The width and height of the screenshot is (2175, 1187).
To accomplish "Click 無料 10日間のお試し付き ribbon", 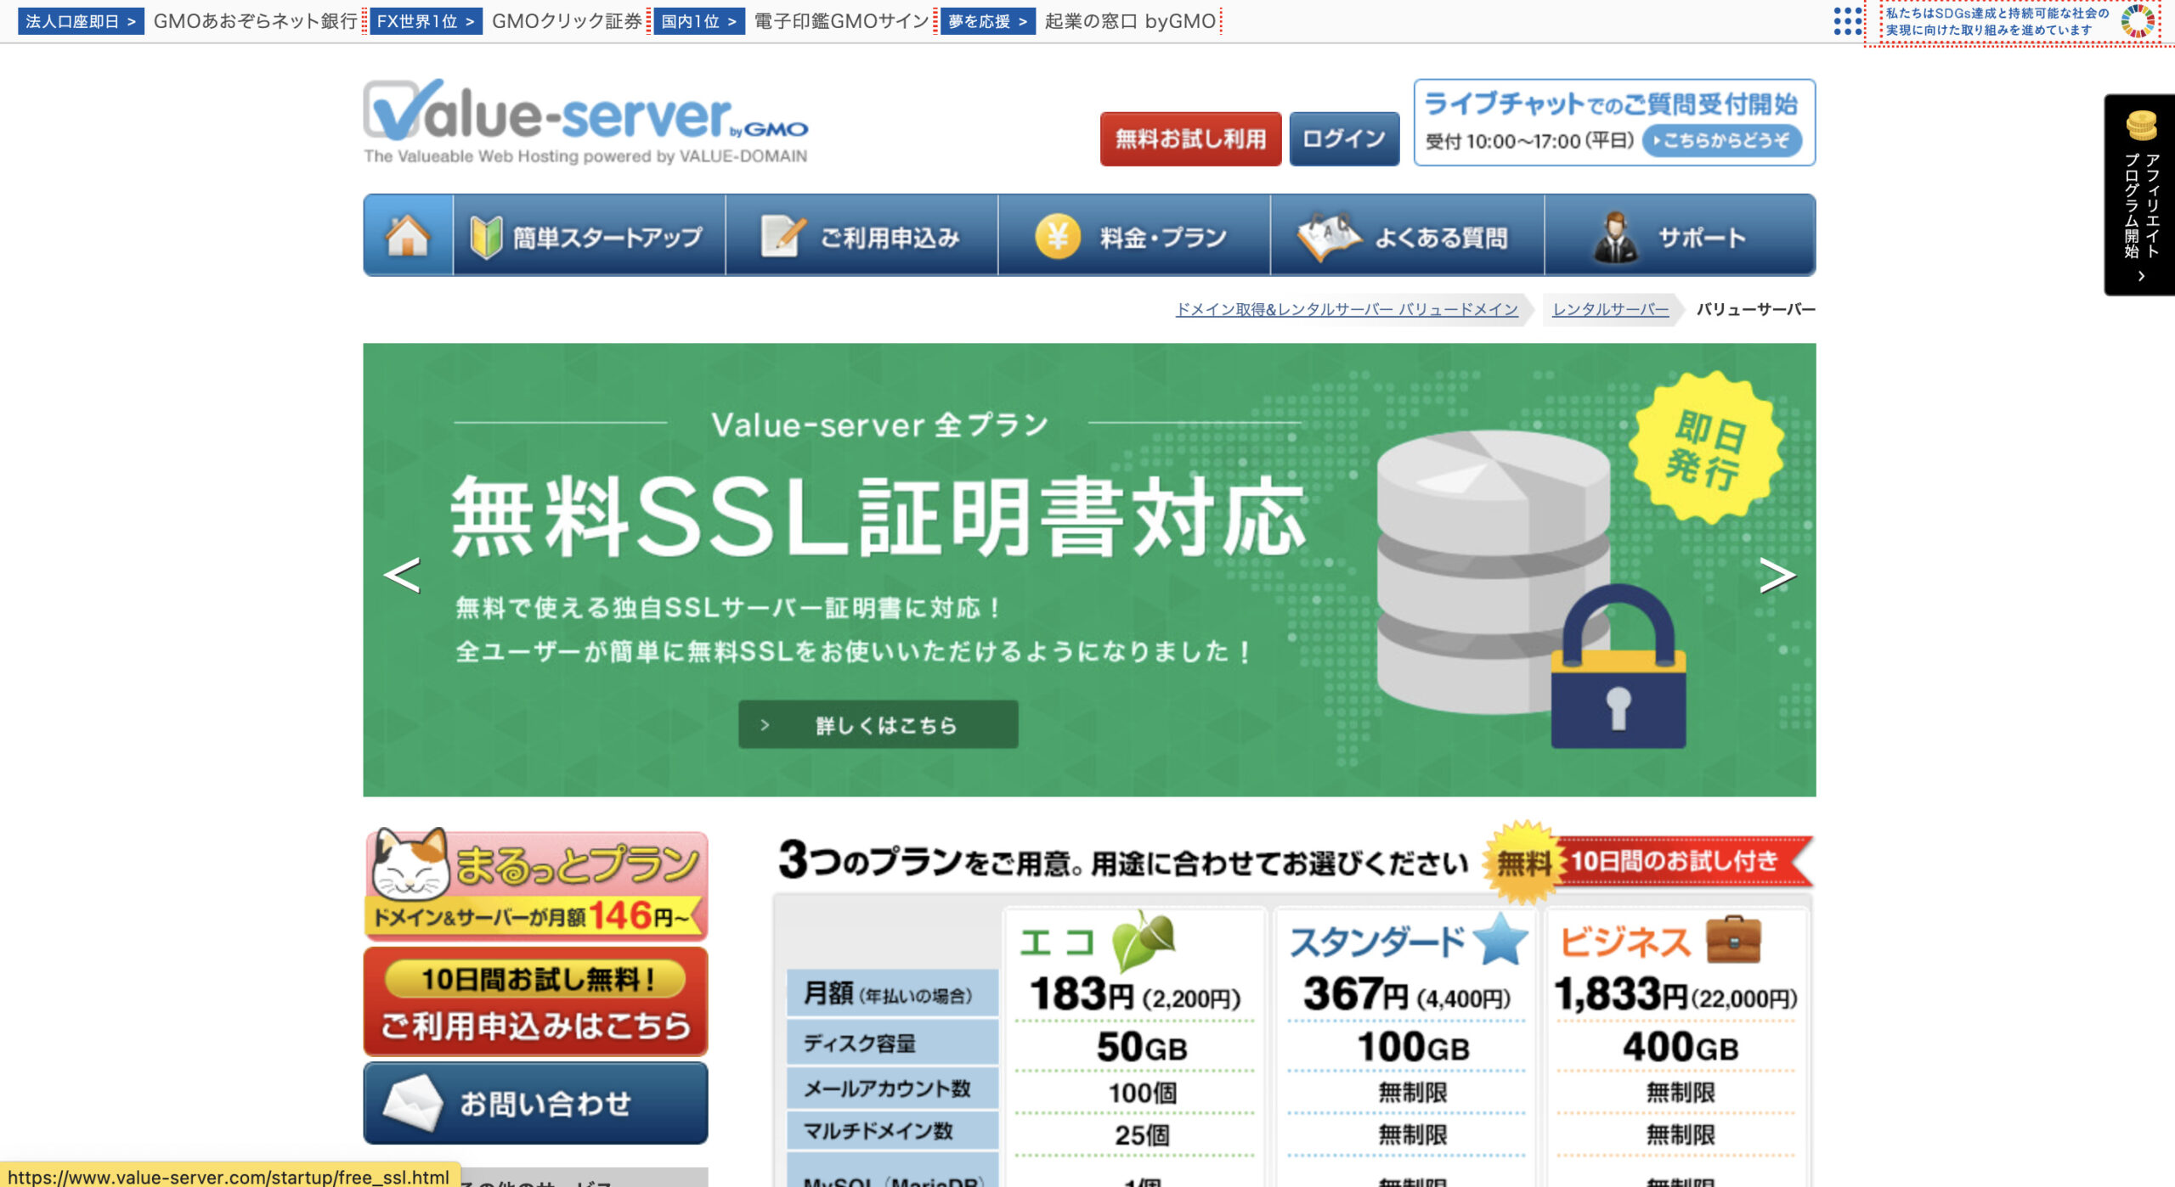I will [1648, 861].
